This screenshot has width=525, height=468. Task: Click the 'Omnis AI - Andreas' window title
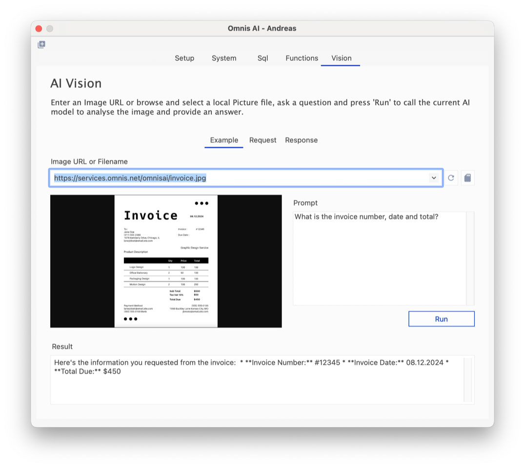coord(262,28)
